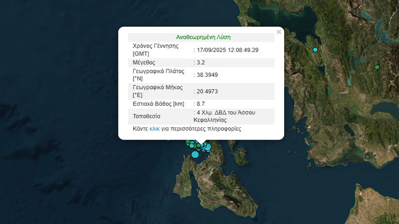Screen dimensions: 399x224
Task: Click the location text mentioning Άσσου Κεφαλληνίας
Action: pos(225,116)
